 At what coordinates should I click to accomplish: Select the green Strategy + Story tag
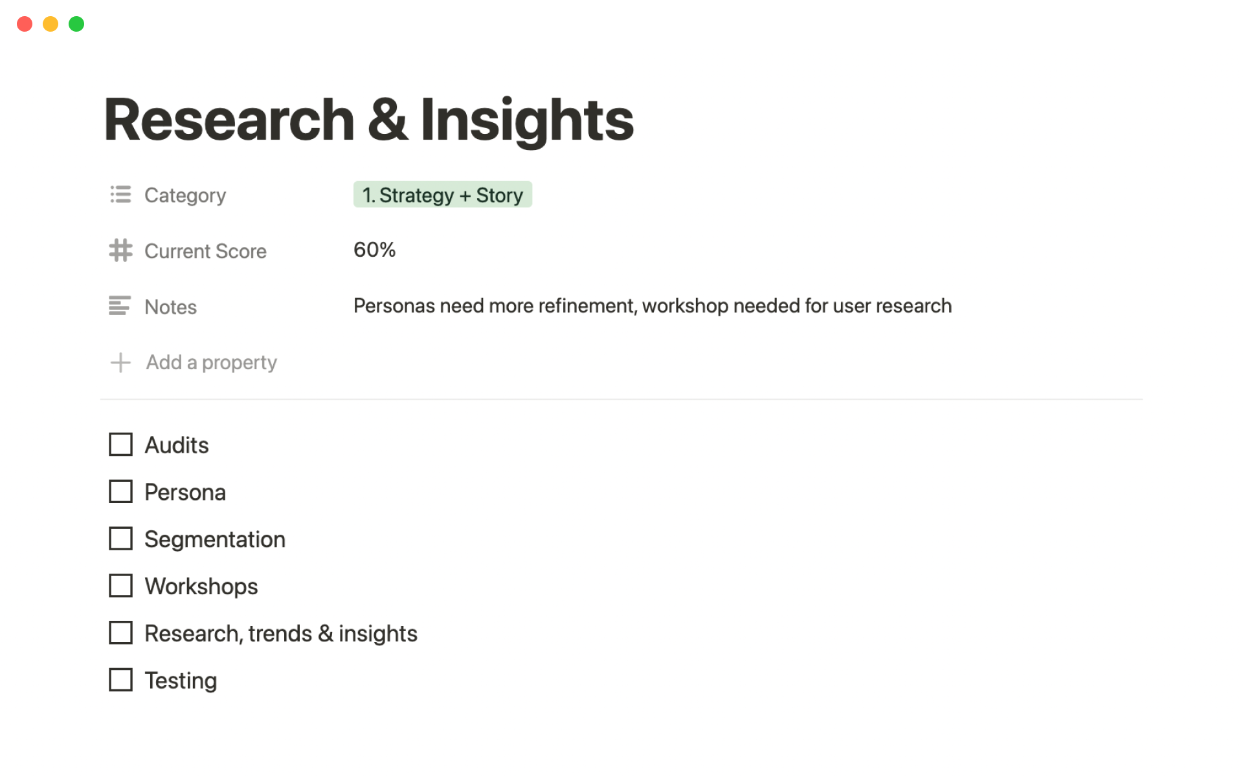pyautogui.click(x=442, y=195)
